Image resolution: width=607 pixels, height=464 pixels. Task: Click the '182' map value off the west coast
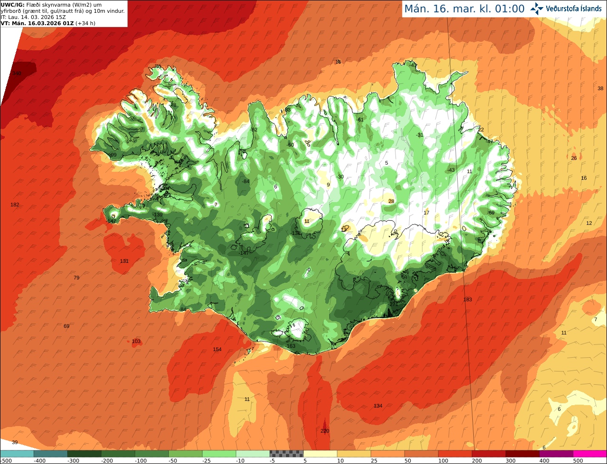[x=15, y=205]
